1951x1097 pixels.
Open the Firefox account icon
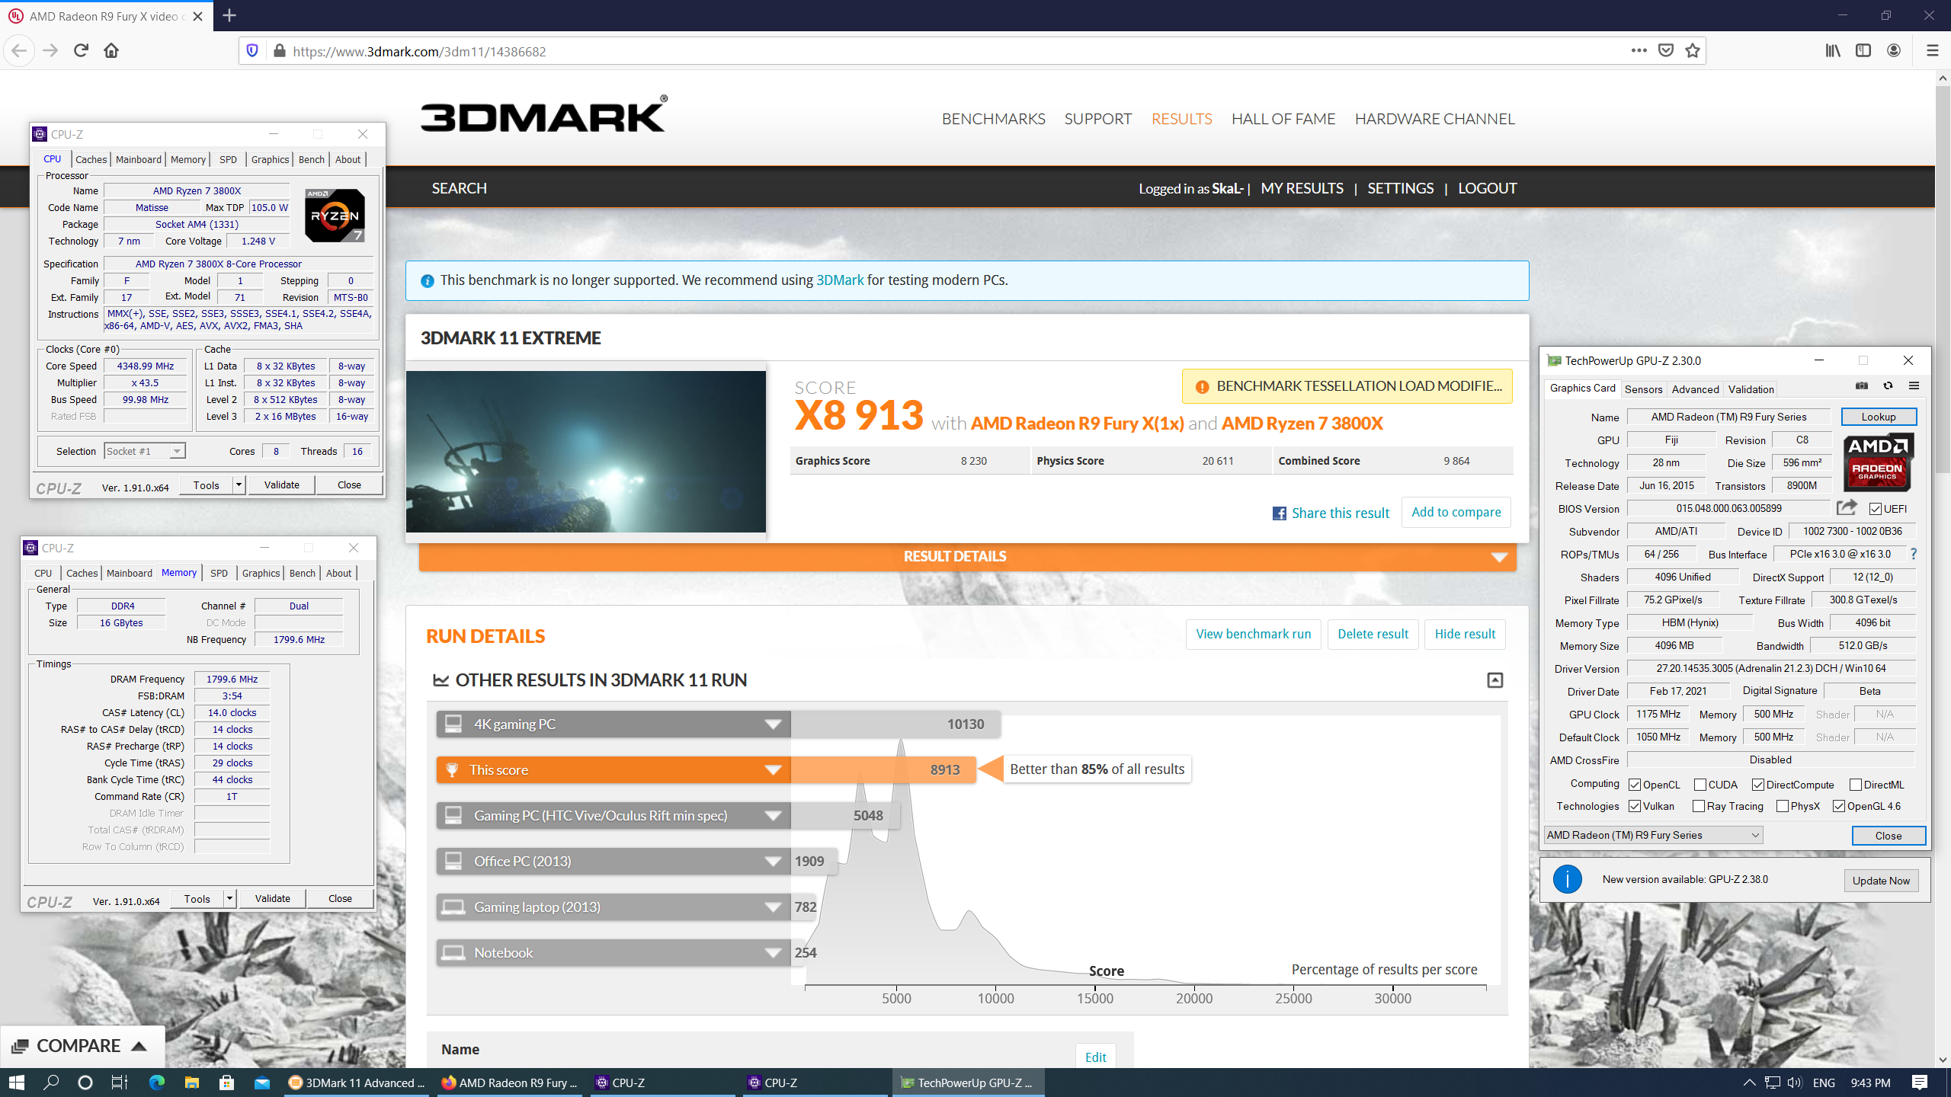[x=1894, y=51]
